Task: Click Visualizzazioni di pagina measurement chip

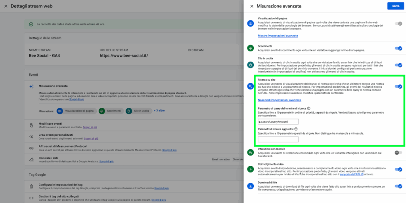Action: click(77, 111)
